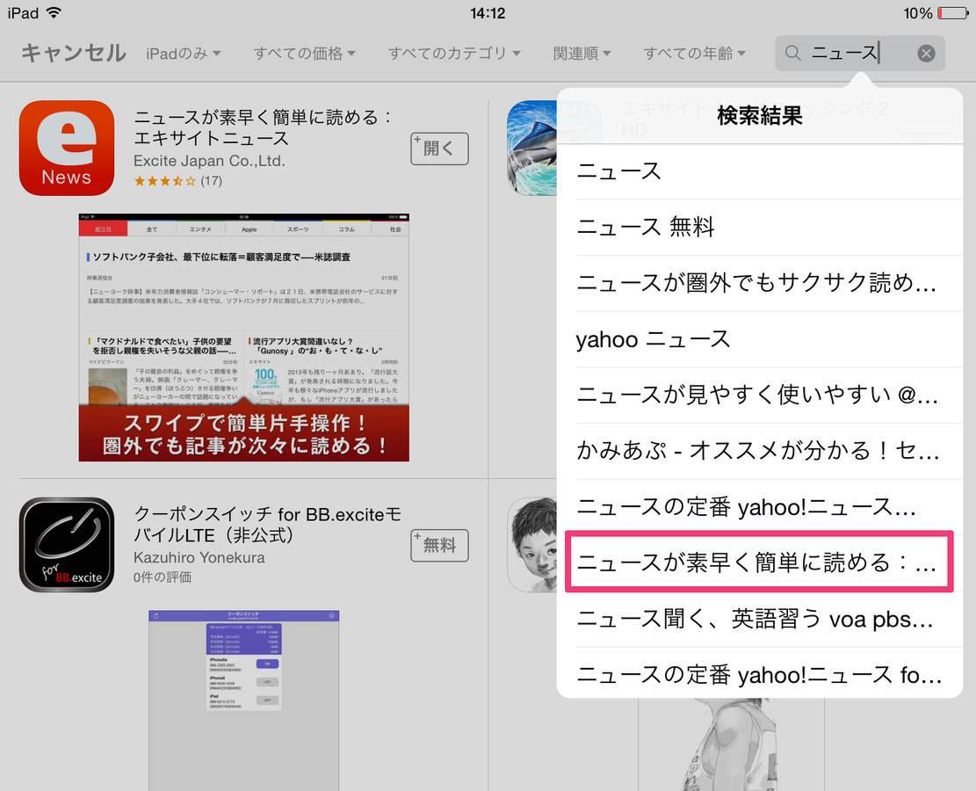The width and height of the screenshot is (976, 791).
Task: Tap the 14:12 clock in the status bar
Action: pyautogui.click(x=488, y=13)
